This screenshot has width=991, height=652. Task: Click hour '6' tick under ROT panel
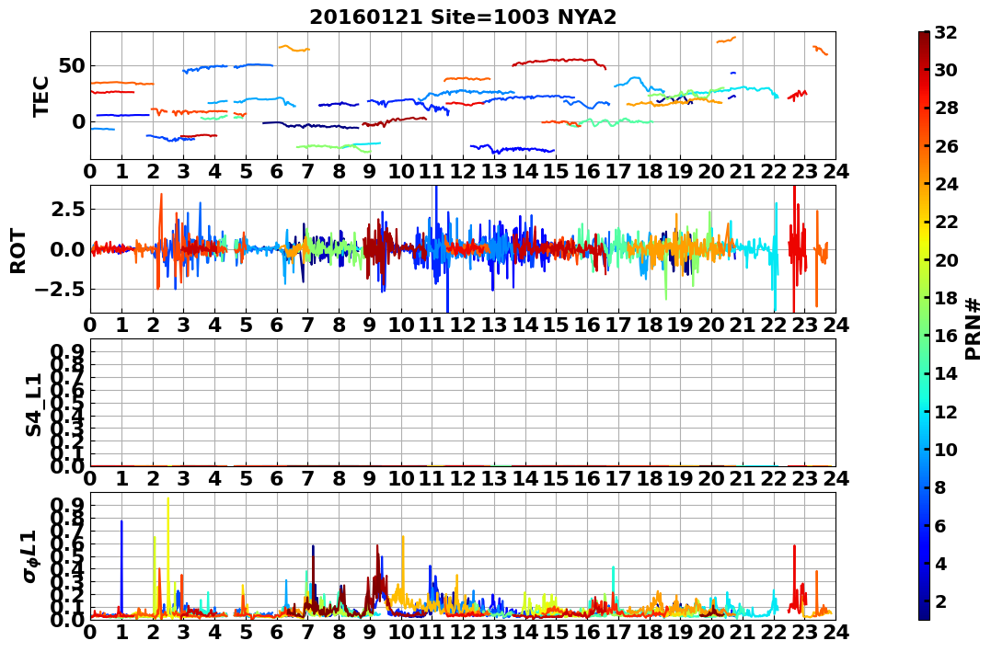pos(276,325)
